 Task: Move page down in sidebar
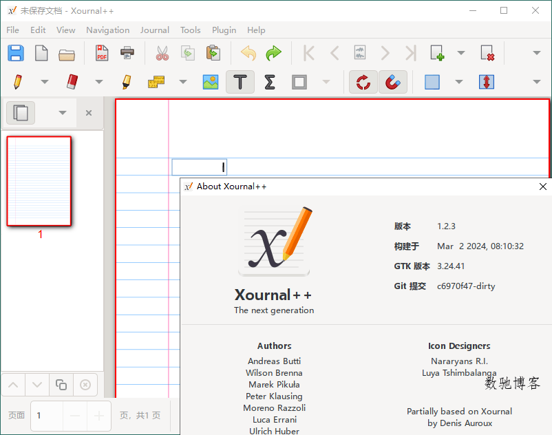tap(37, 385)
